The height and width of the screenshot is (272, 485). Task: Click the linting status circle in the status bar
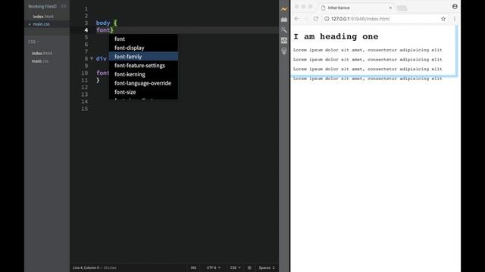click(x=249, y=267)
